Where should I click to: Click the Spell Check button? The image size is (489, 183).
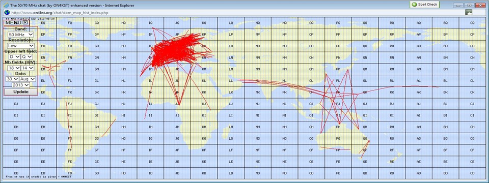point(425,5)
